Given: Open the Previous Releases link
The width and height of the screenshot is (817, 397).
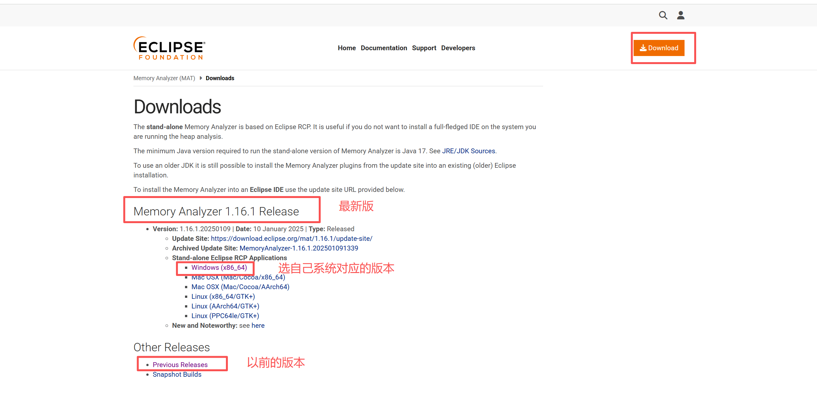Looking at the screenshot, I should (180, 365).
